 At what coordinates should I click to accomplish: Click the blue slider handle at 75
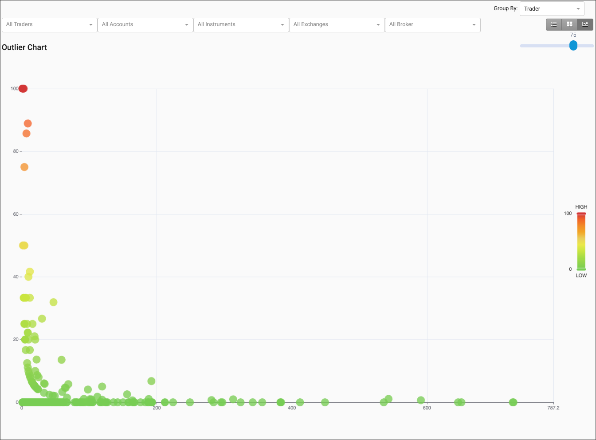[573, 45]
